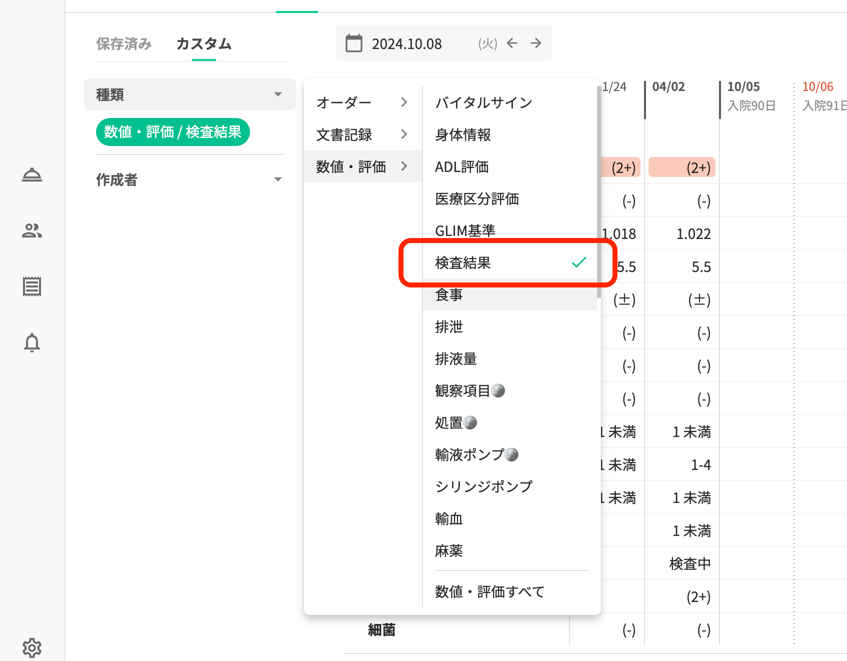Click the serving tray icon in sidebar
This screenshot has width=847, height=661.
point(32,175)
